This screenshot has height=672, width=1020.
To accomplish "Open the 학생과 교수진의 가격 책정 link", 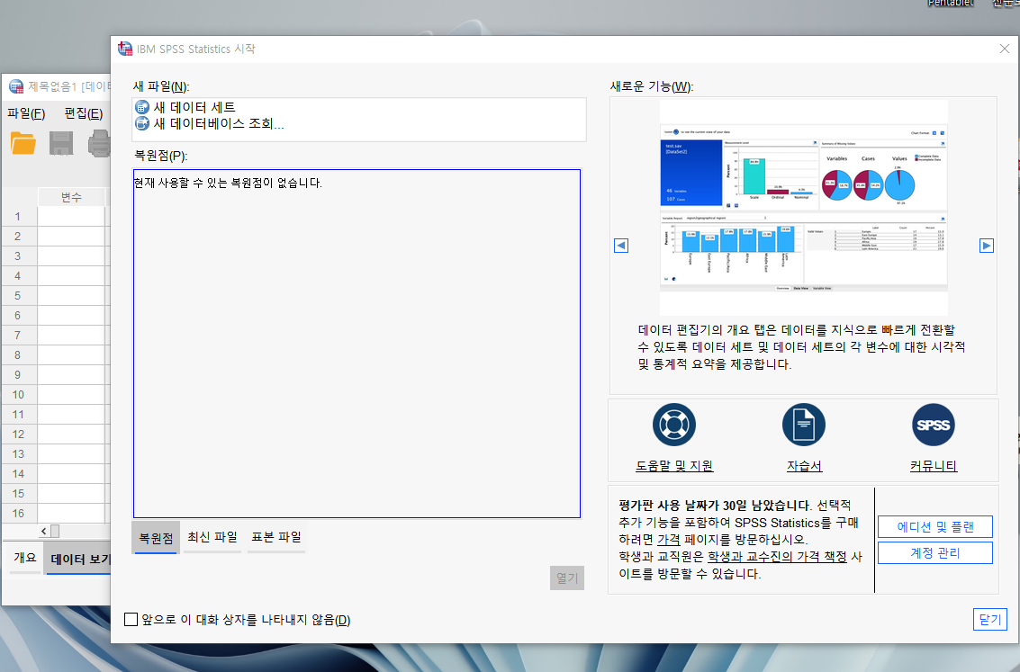I will [777, 556].
